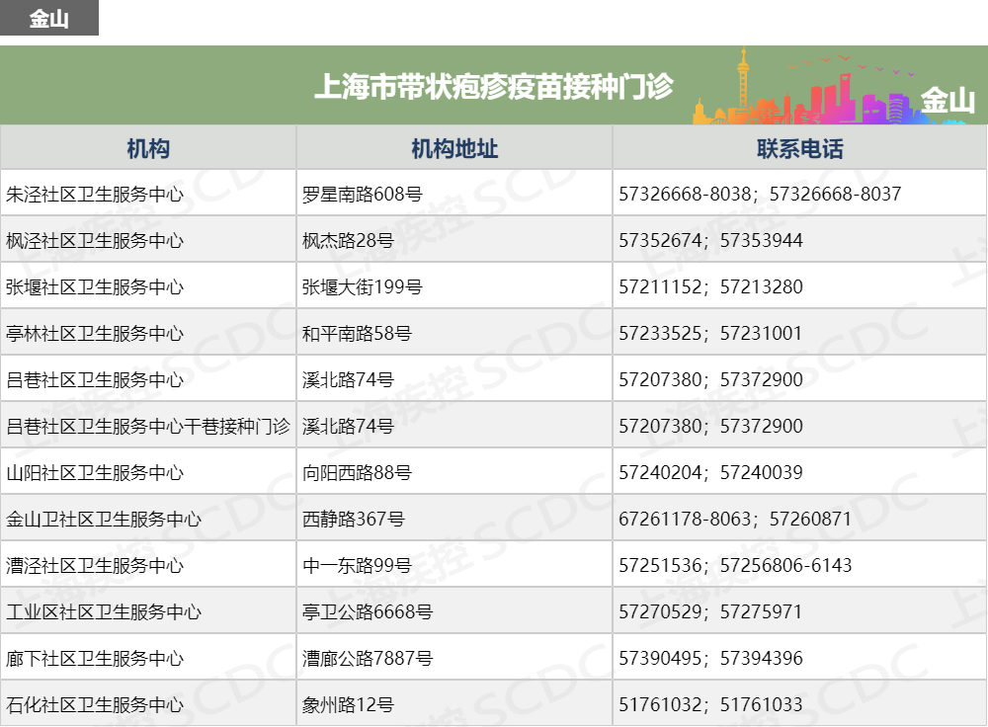
Task: Select 金山卫社区卫生服务中心 cell
Action: click(x=148, y=519)
